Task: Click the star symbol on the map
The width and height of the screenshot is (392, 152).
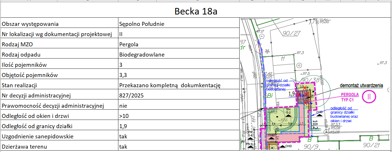Action: 267,51
